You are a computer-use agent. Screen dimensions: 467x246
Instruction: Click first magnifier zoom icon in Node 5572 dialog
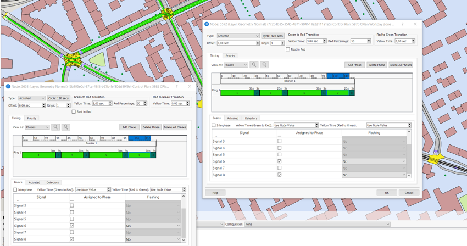(254, 65)
